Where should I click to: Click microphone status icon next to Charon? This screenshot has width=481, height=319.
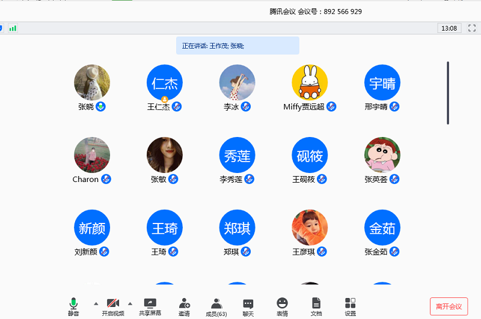tap(106, 179)
